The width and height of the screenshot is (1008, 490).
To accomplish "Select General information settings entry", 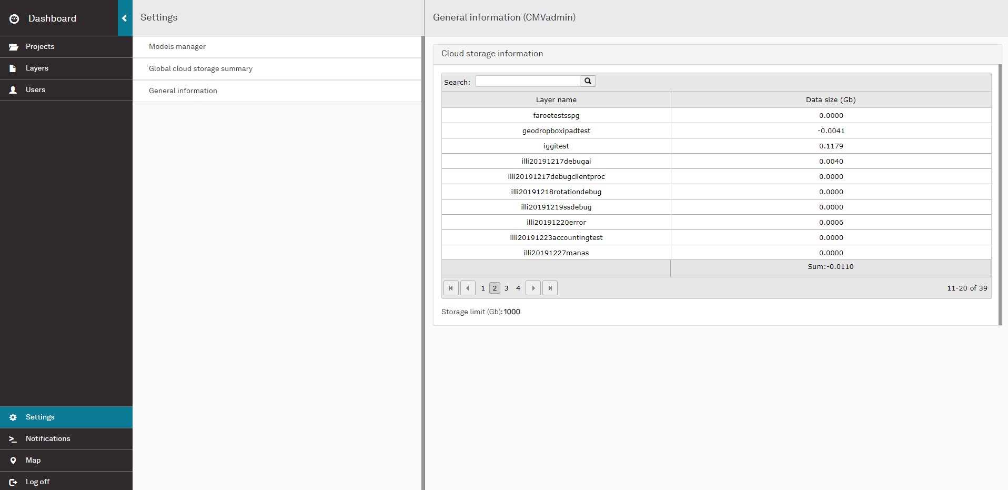I will (x=183, y=91).
